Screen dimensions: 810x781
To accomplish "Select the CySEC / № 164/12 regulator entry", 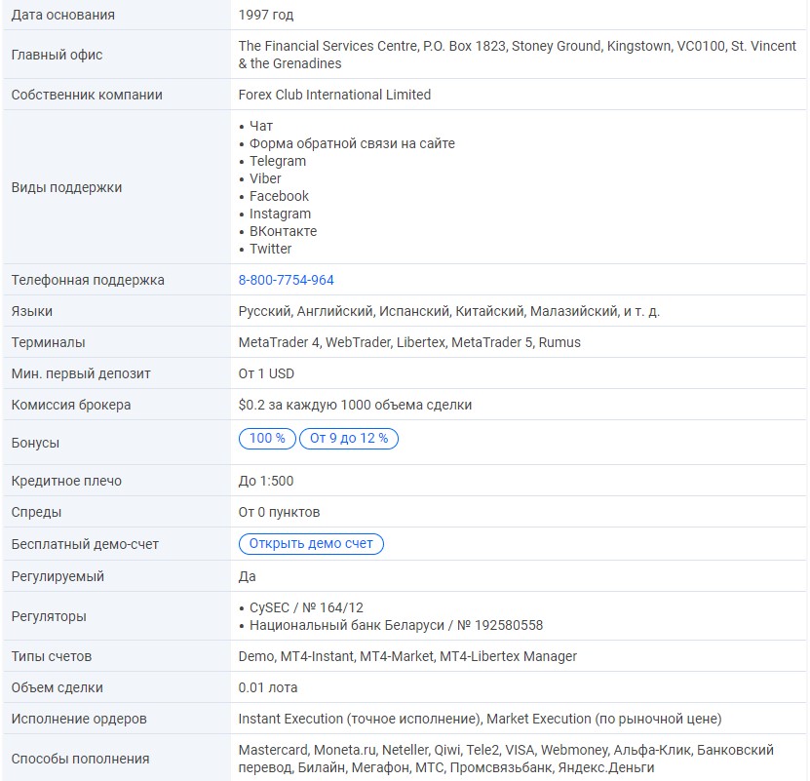I will tap(306, 607).
